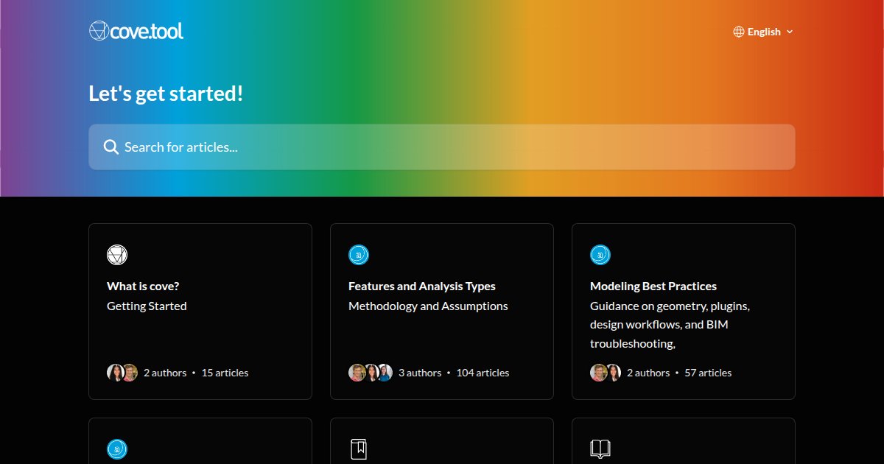The width and height of the screenshot is (884, 464).
Task: Click the Guidance on geometry description text
Action: click(670, 324)
